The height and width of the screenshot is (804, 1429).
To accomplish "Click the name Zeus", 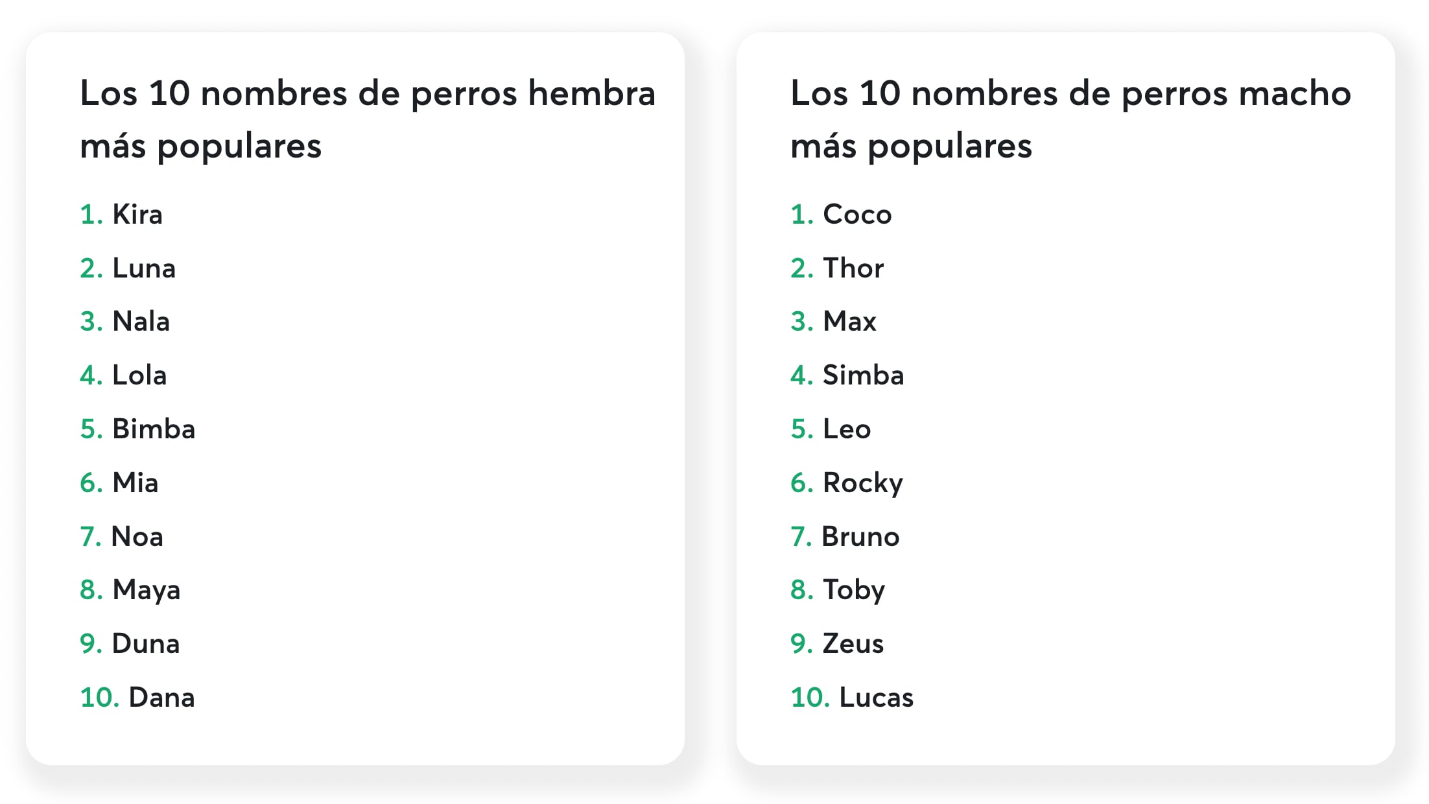I will coord(853,644).
